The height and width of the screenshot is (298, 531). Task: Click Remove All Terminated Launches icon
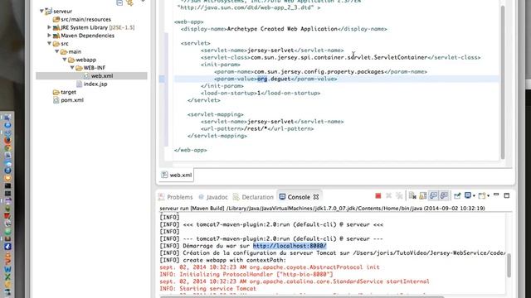tap(399, 195)
